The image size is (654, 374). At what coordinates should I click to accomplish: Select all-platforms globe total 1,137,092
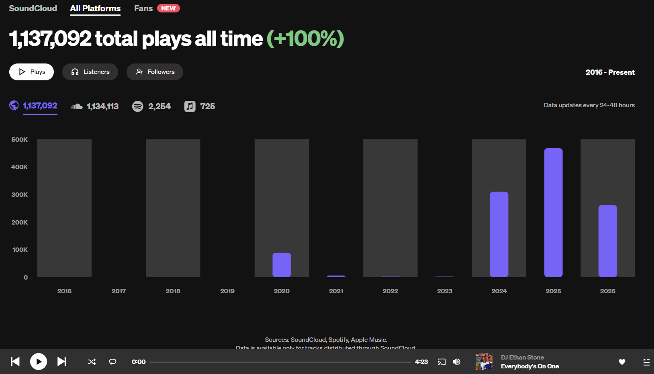pyautogui.click(x=33, y=106)
